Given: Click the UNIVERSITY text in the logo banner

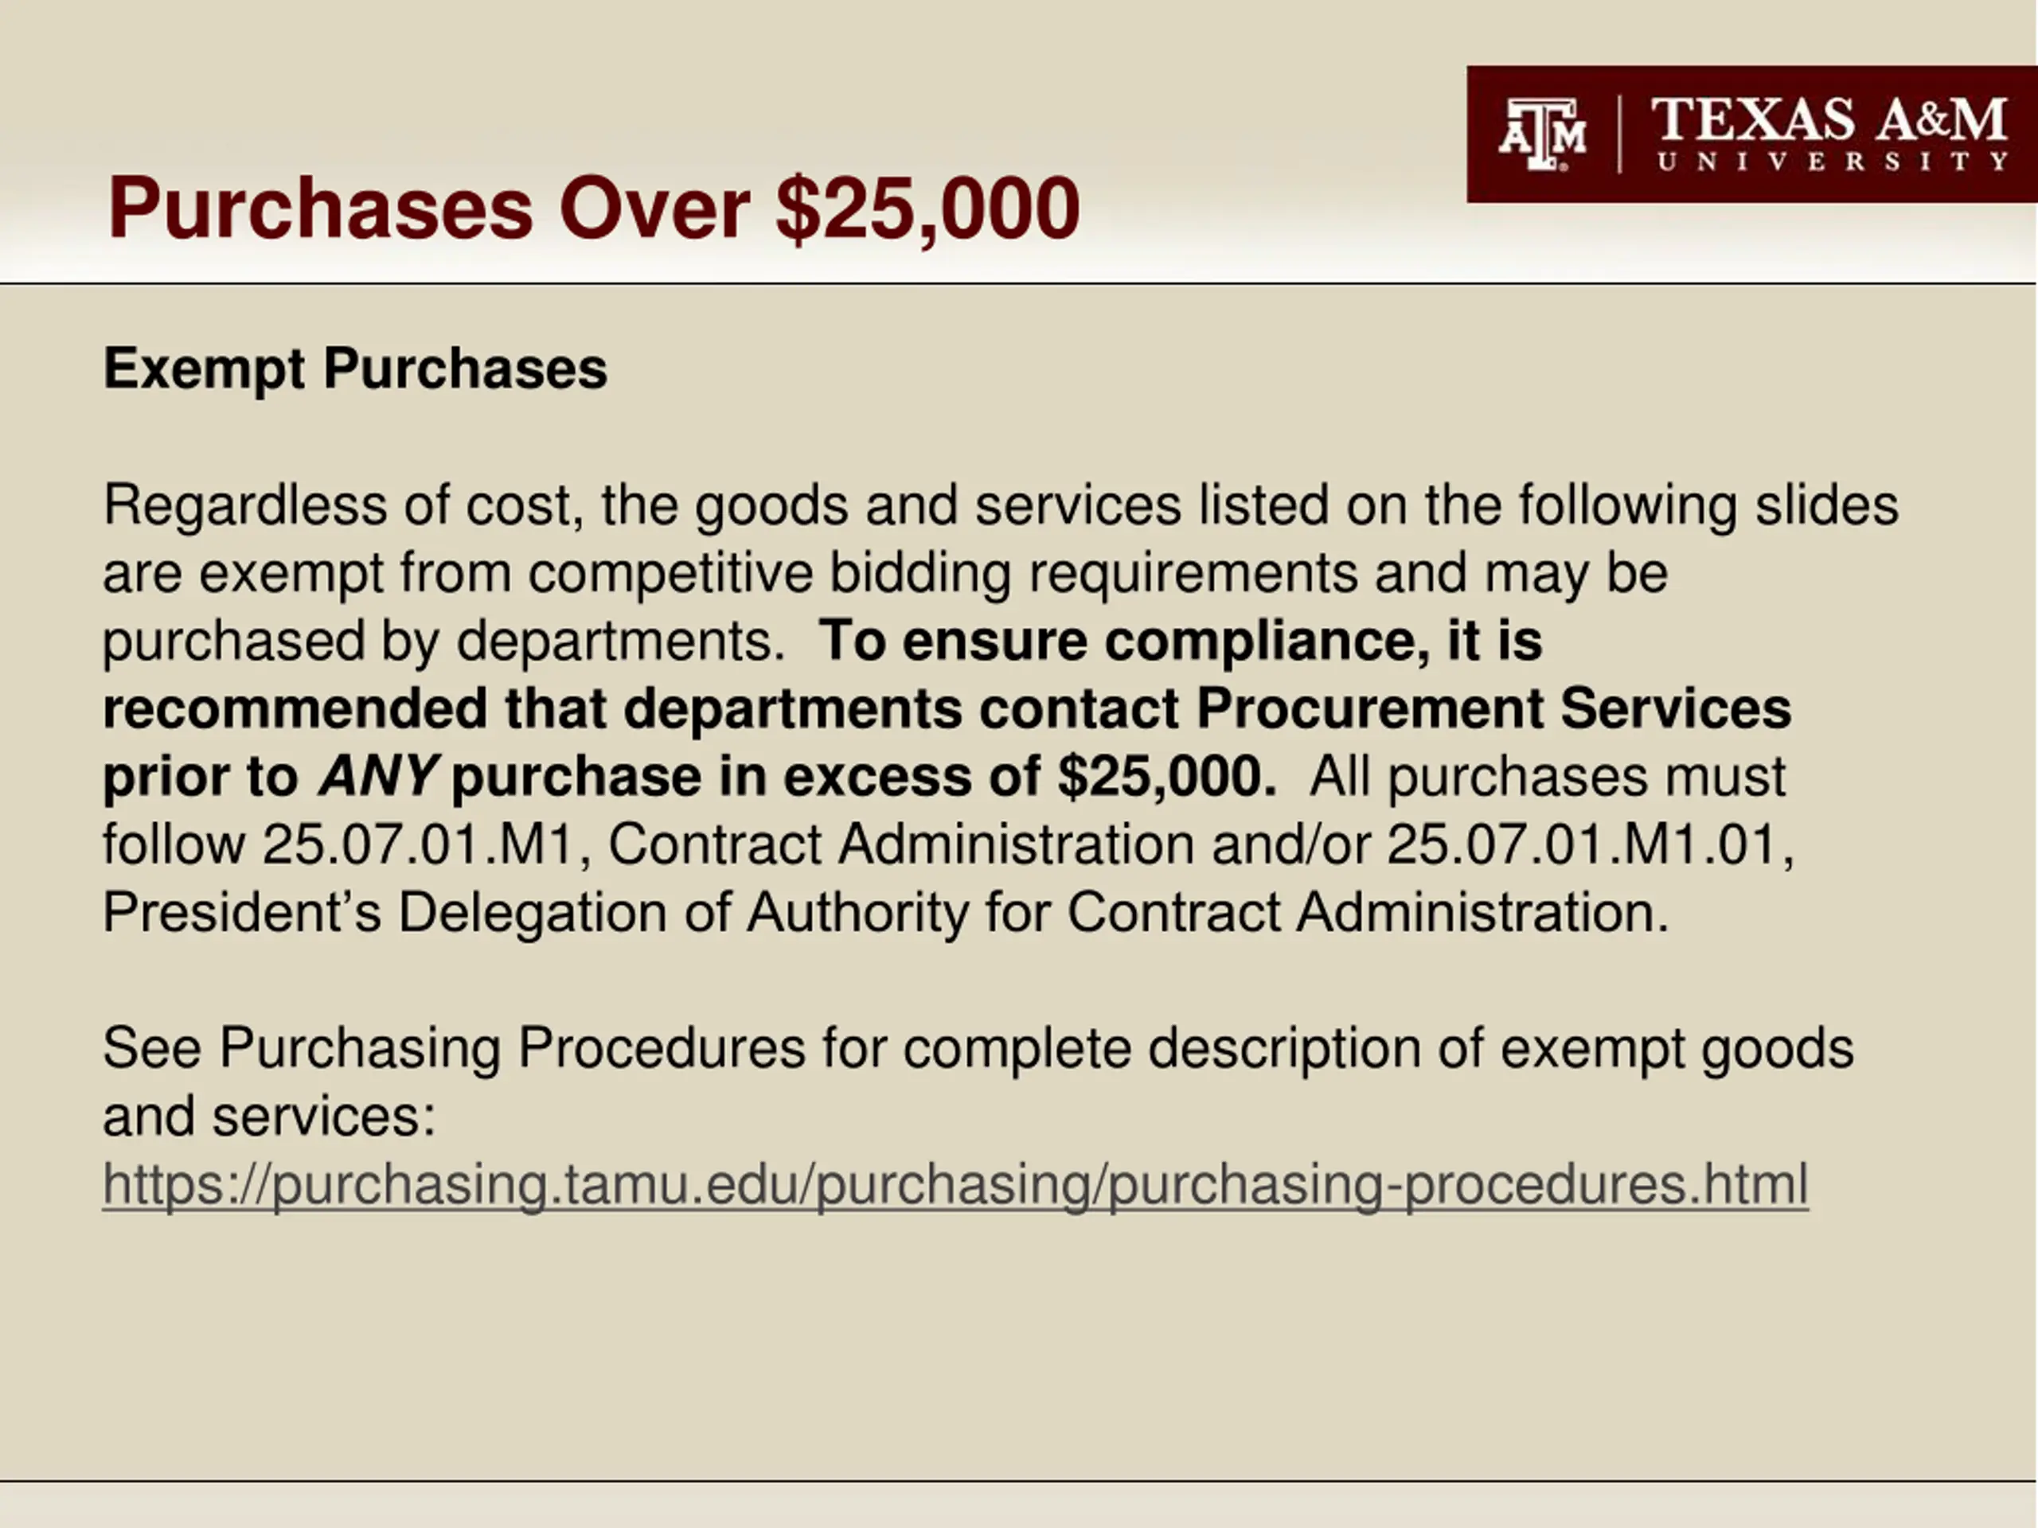Looking at the screenshot, I should 1833,162.
